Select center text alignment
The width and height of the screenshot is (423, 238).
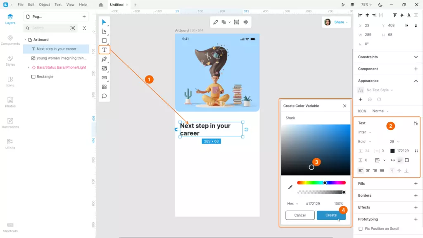point(368,171)
